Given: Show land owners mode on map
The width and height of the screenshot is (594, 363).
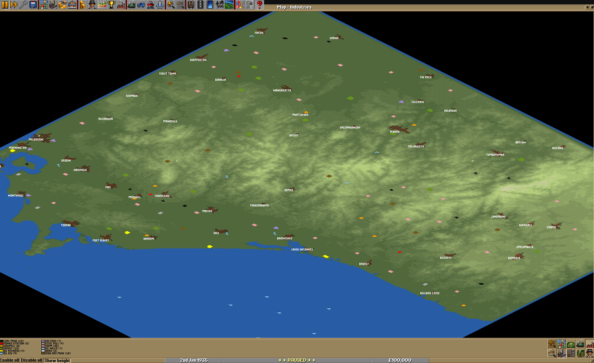Looking at the screenshot, I should [589, 353].
